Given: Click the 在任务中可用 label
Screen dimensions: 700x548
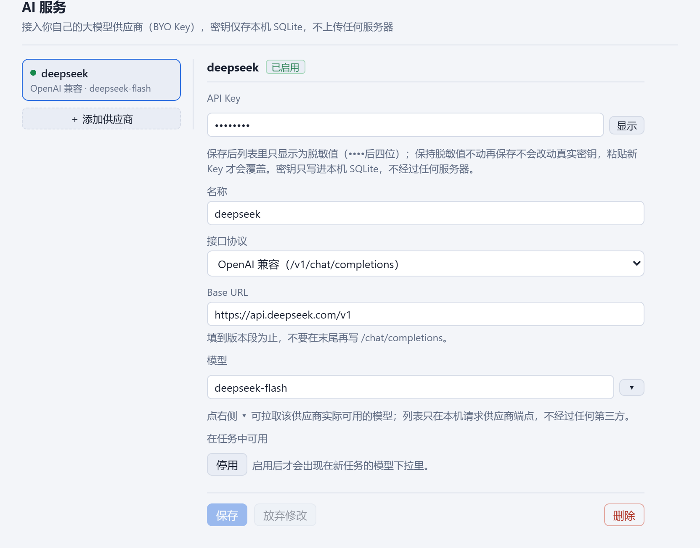Looking at the screenshot, I should [x=237, y=439].
